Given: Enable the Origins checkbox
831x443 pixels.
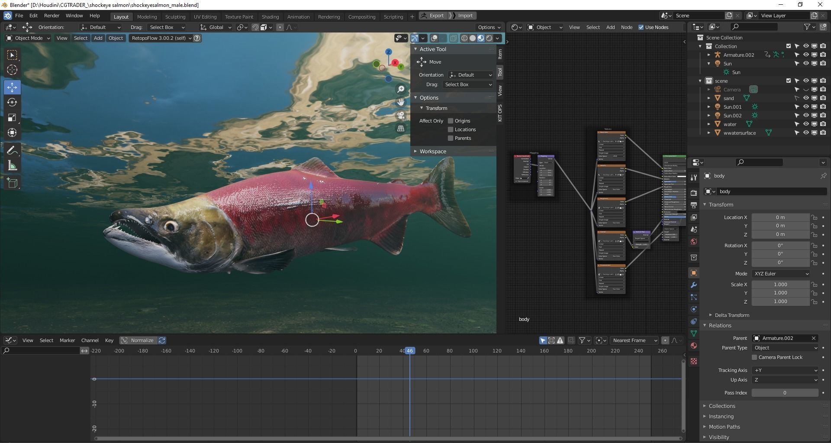Looking at the screenshot, I should [451, 121].
